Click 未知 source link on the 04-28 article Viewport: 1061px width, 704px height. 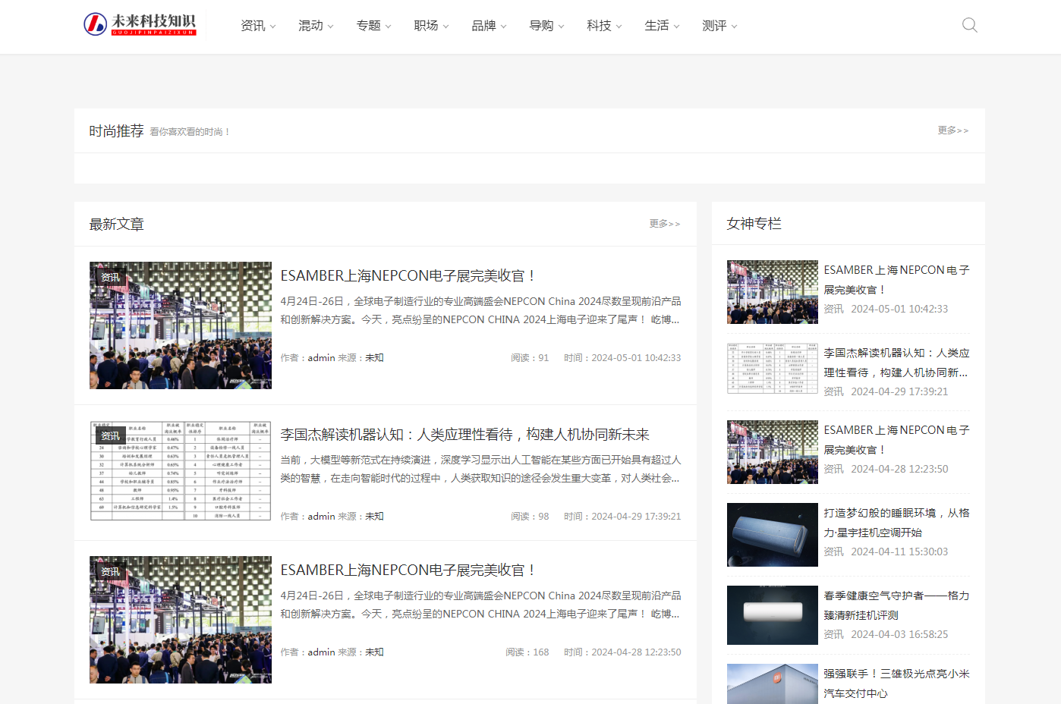pyautogui.click(x=374, y=652)
